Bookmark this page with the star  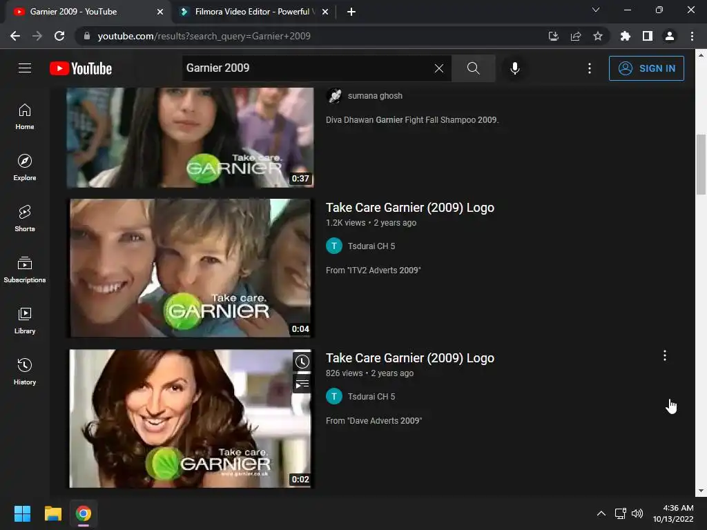[x=598, y=36]
